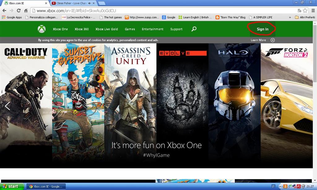Screen dimensions: 317x190
Task: Open the Xbox Live Gold menu
Action: pyautogui.click(x=106, y=29)
